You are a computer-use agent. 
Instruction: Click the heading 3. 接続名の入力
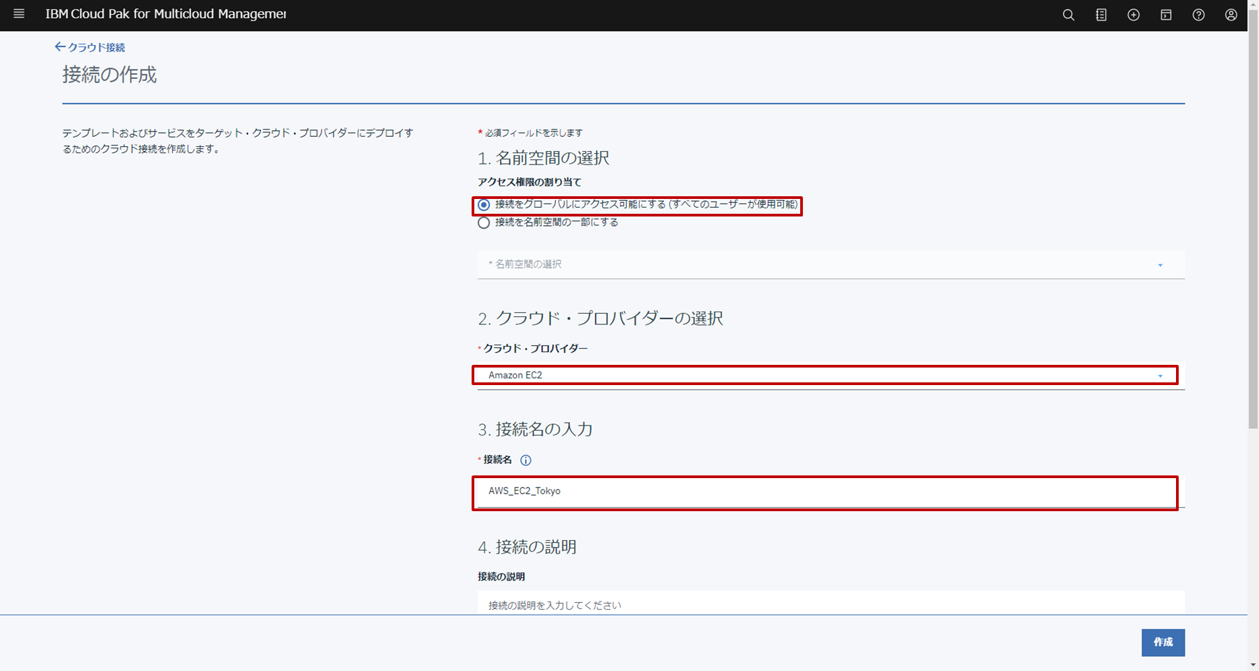click(x=535, y=430)
